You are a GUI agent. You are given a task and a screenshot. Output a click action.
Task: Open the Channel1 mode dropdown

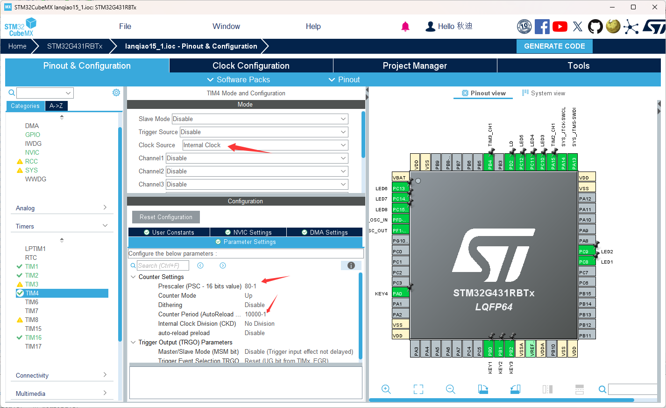256,158
